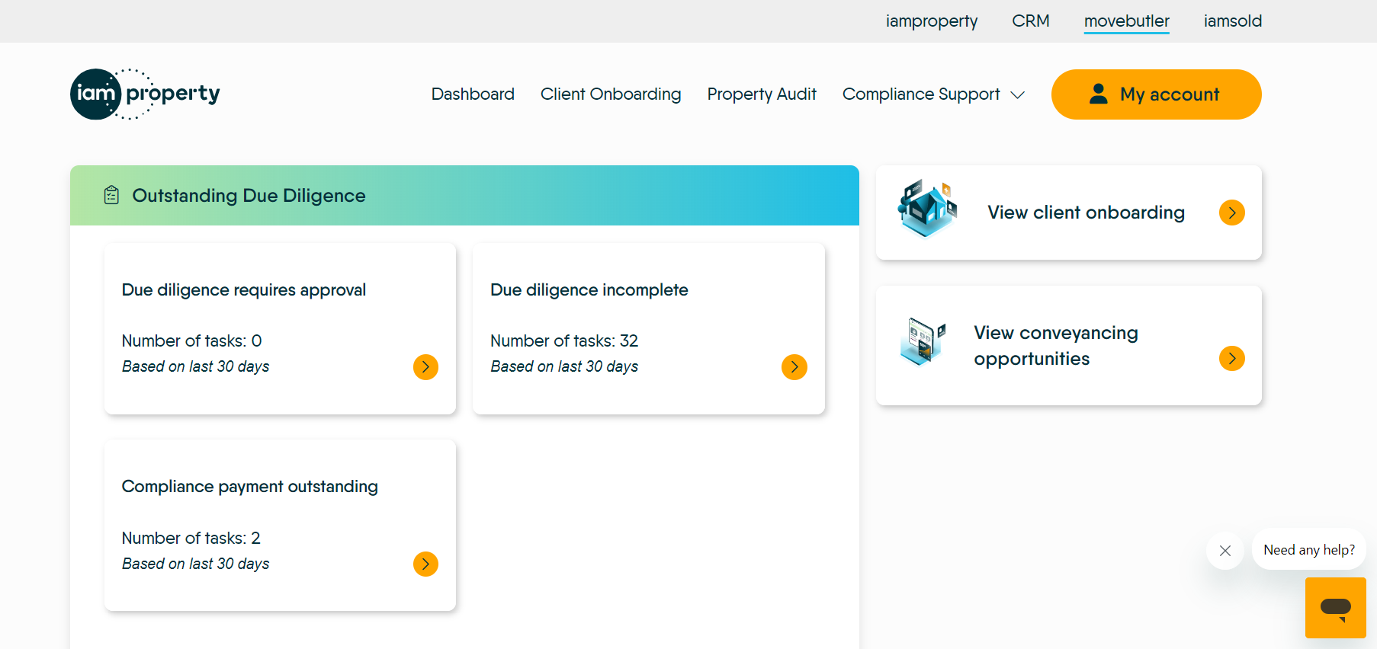Open arrow on Compliance payment outstanding card
This screenshot has width=1377, height=649.
tap(425, 564)
